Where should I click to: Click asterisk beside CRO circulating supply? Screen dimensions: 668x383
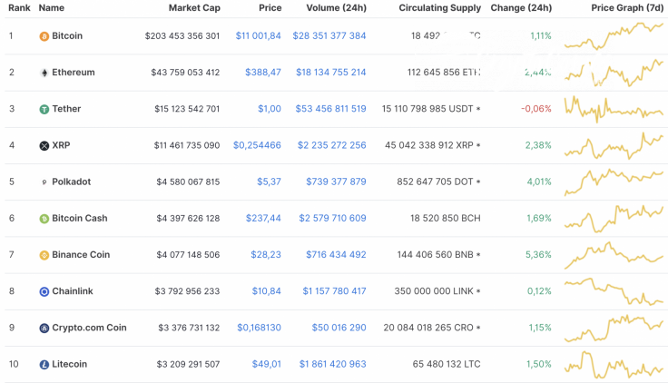coord(478,328)
